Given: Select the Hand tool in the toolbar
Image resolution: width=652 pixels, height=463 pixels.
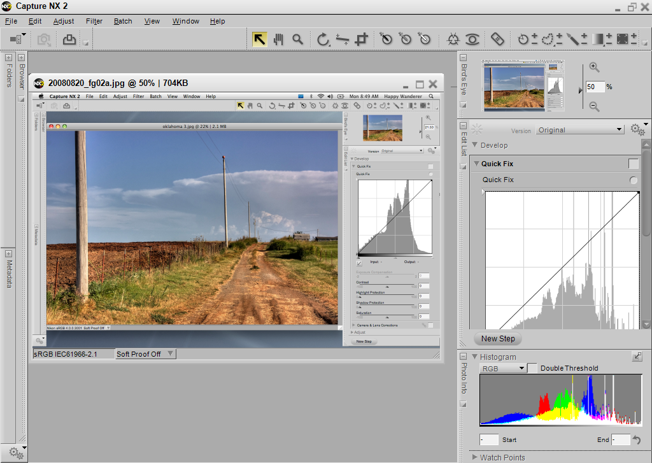Looking at the screenshot, I should click(x=278, y=39).
